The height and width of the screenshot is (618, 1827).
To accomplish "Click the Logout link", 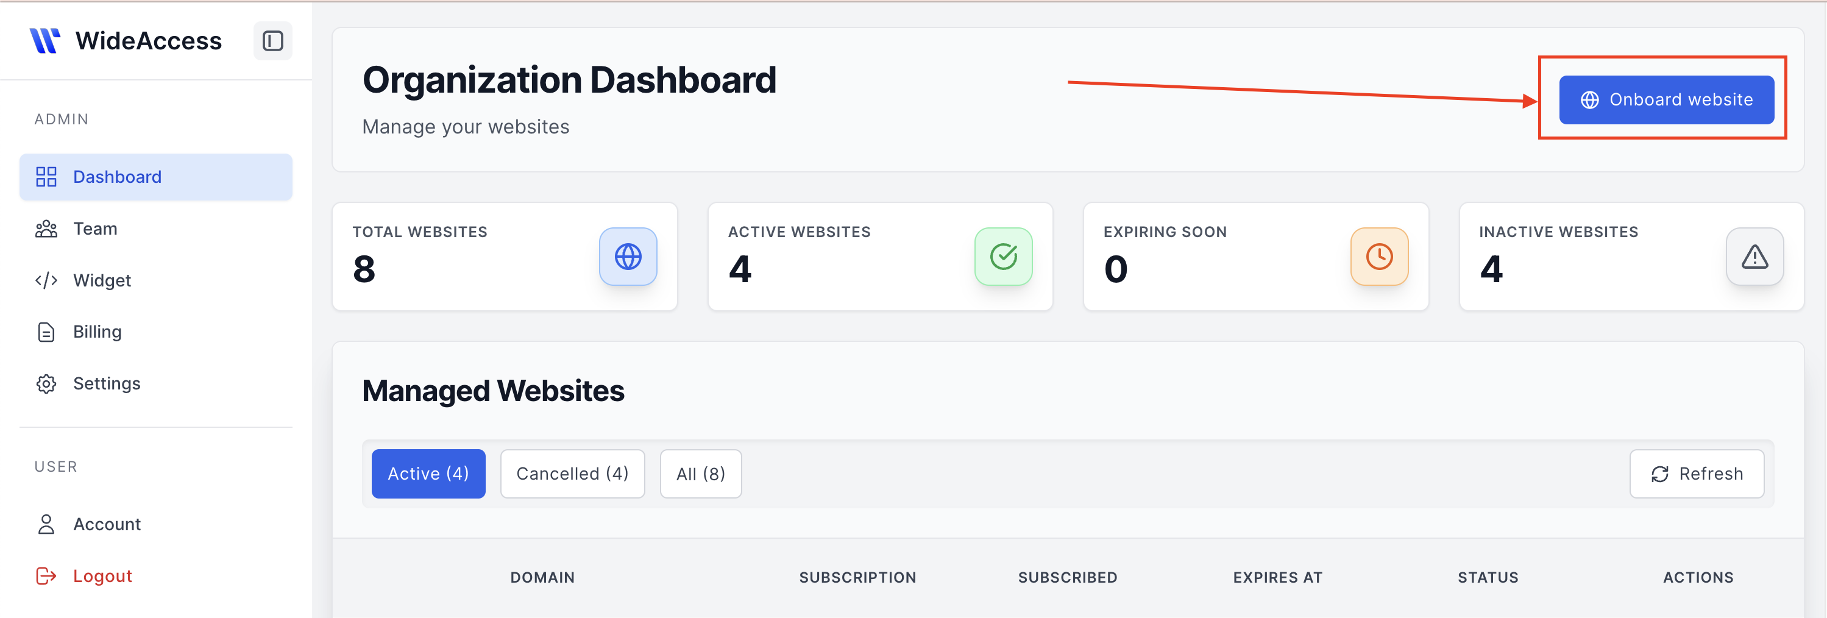I will pos(102,575).
